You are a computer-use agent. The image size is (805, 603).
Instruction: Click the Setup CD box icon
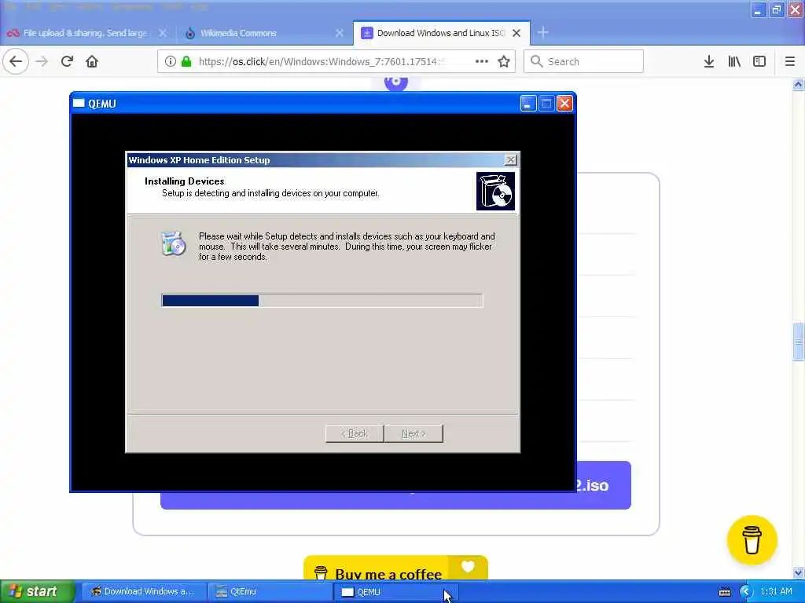pyautogui.click(x=495, y=192)
